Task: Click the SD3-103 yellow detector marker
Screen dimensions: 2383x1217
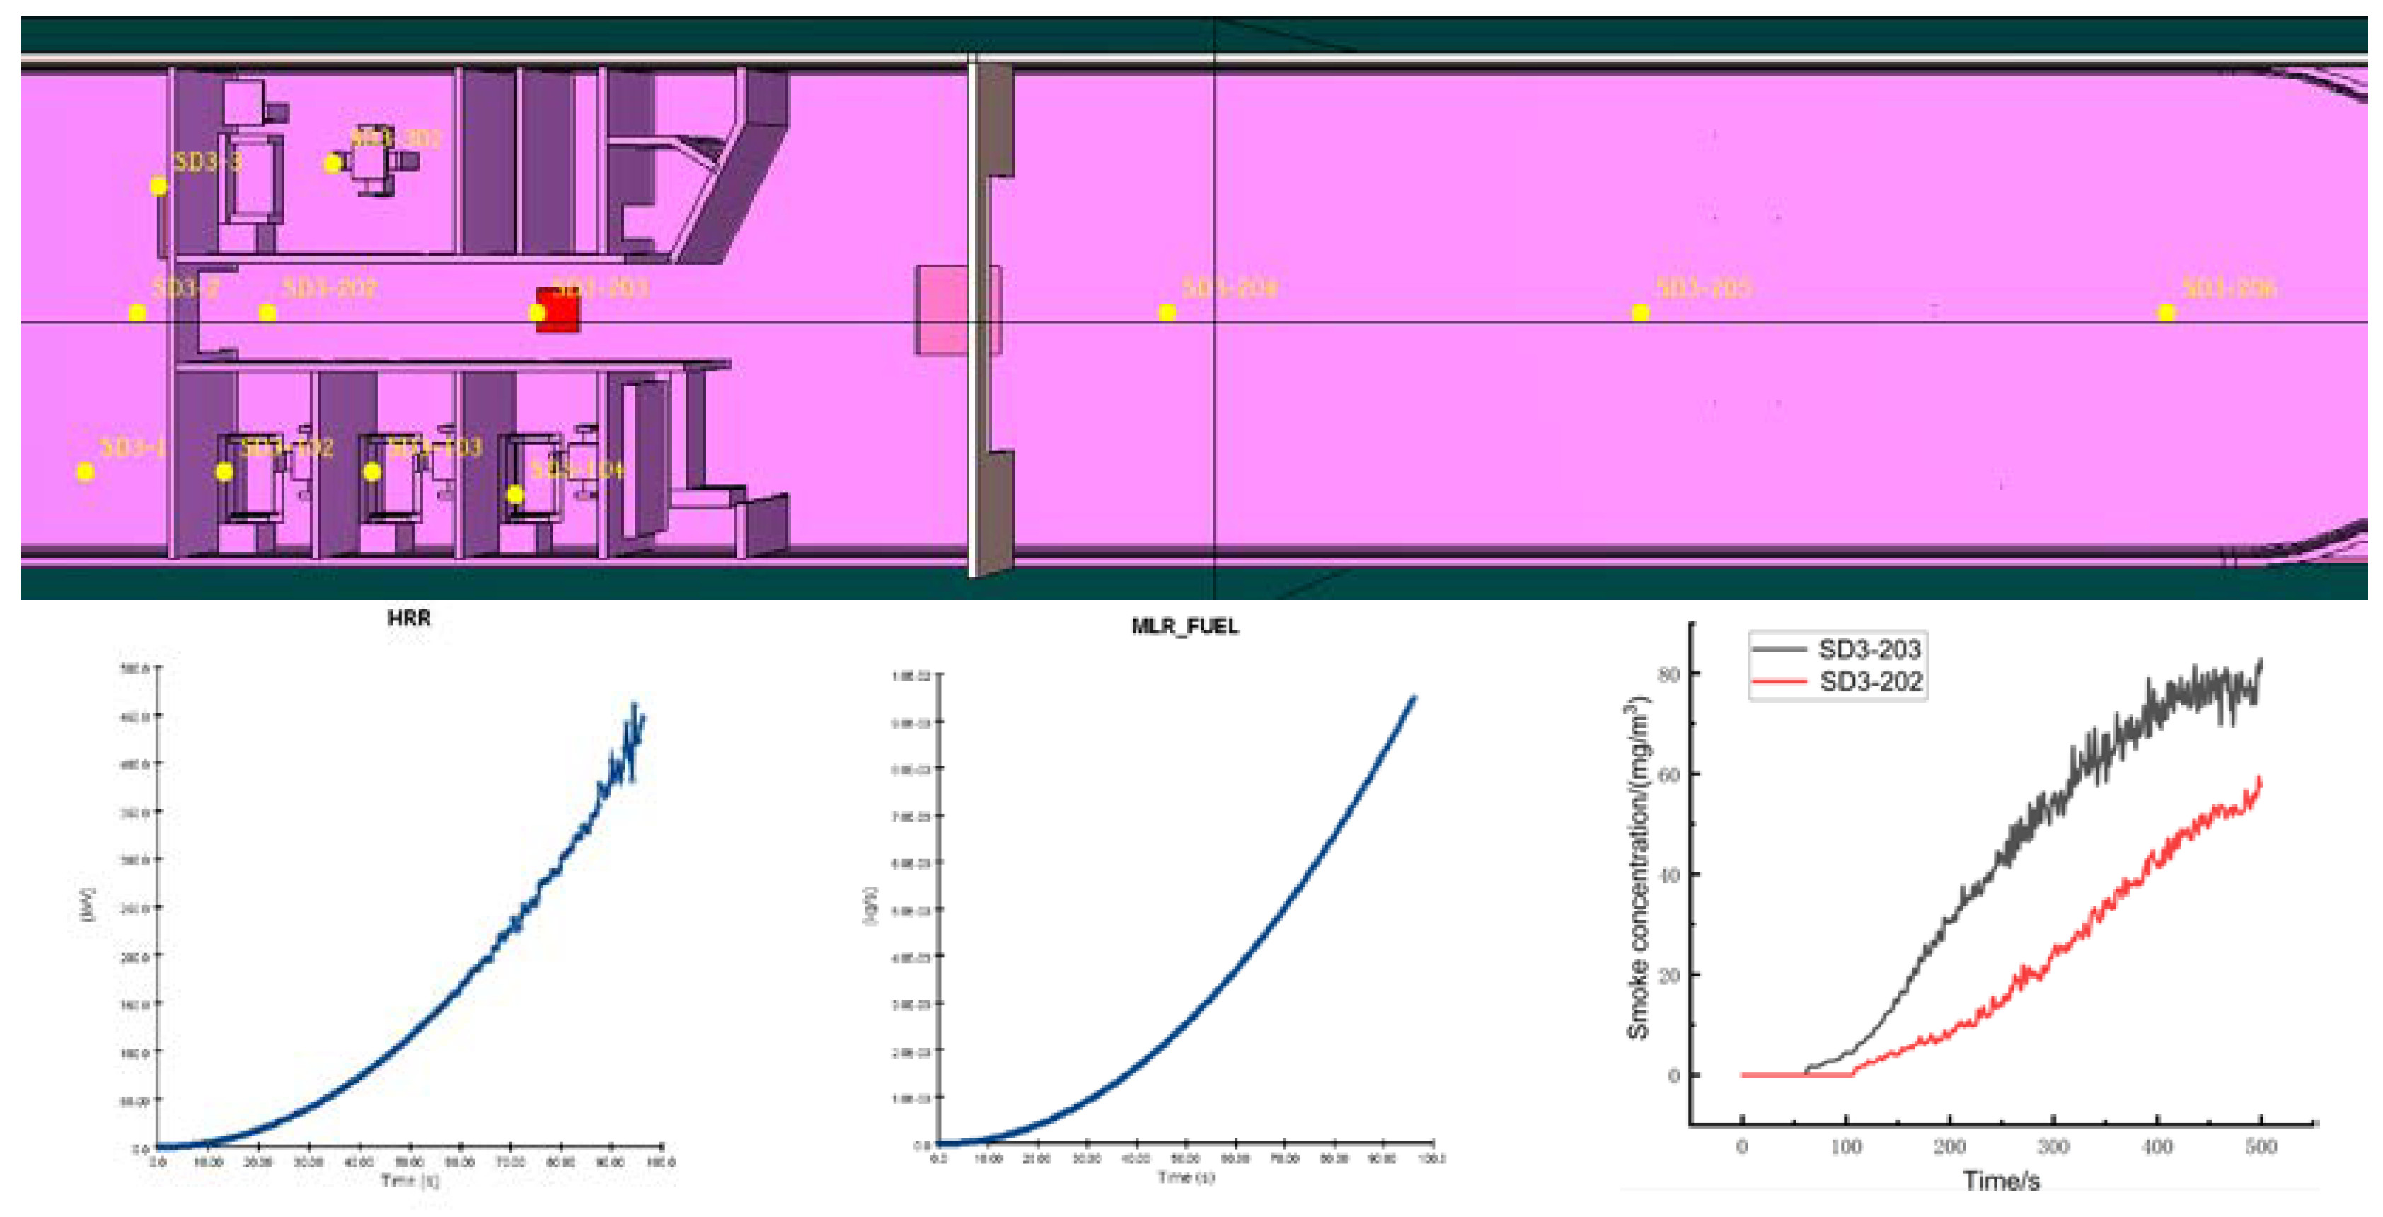Action: (372, 473)
